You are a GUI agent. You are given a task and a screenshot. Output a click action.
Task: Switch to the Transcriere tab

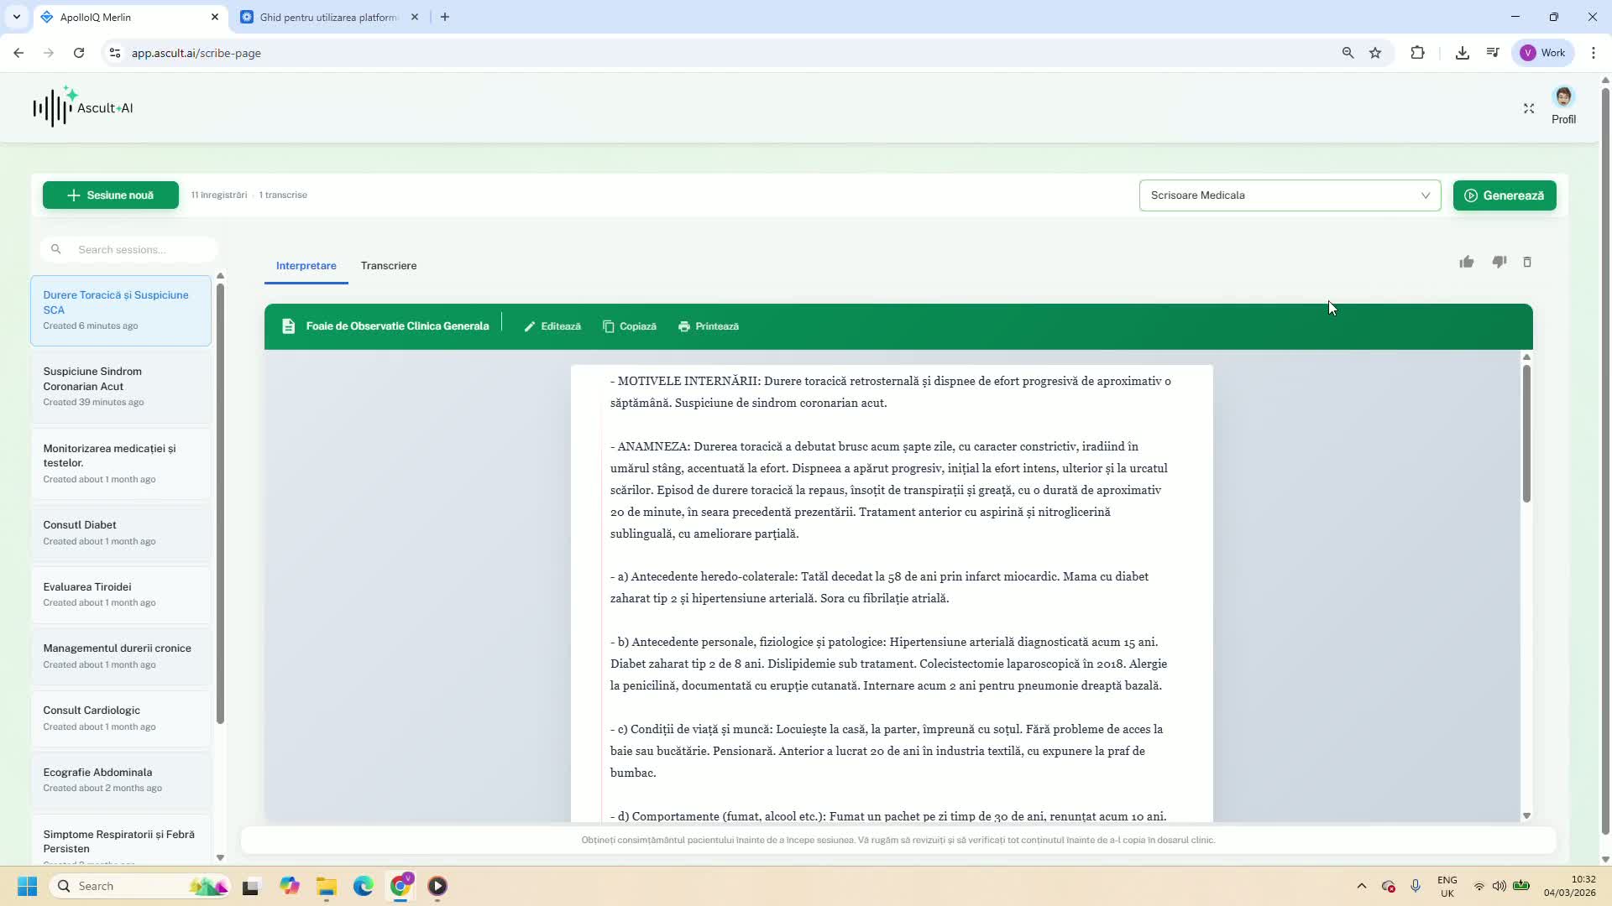click(x=389, y=266)
